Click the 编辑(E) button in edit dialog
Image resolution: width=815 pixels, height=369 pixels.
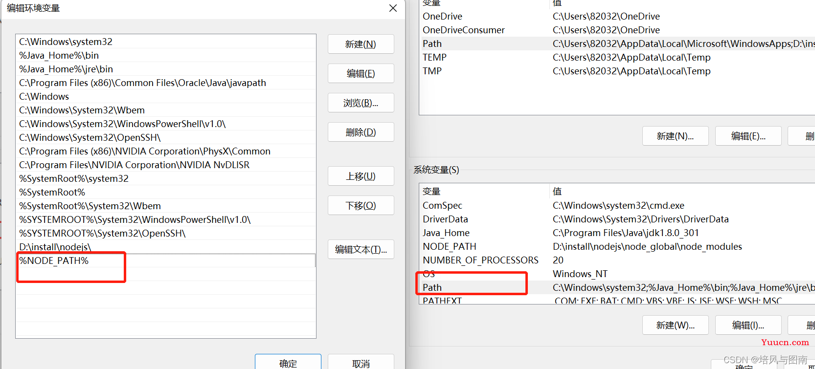coord(361,73)
